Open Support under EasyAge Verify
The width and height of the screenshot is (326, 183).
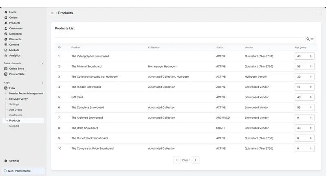(x=14, y=126)
